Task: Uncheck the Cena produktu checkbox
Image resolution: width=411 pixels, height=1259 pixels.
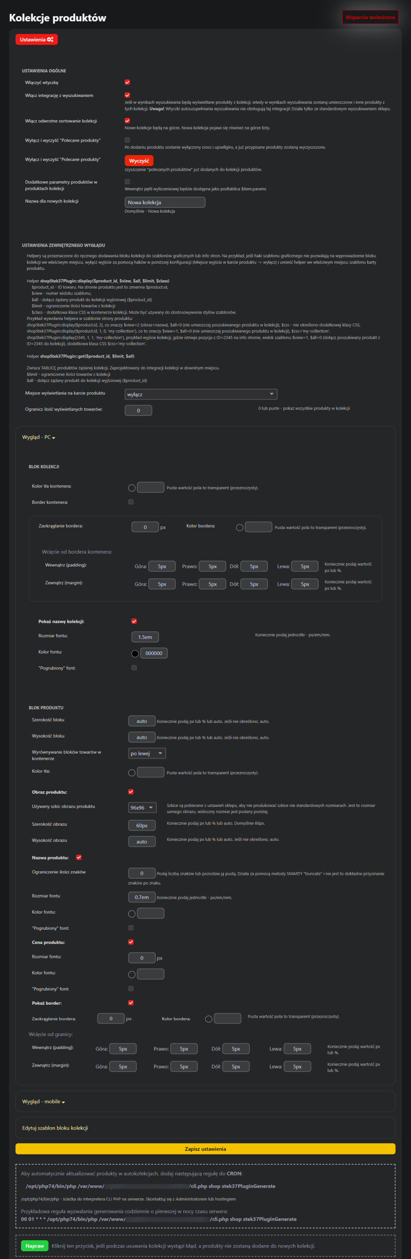Action: [x=131, y=942]
